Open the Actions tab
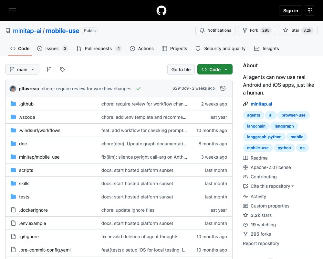The width and height of the screenshot is (323, 259). tap(142, 49)
